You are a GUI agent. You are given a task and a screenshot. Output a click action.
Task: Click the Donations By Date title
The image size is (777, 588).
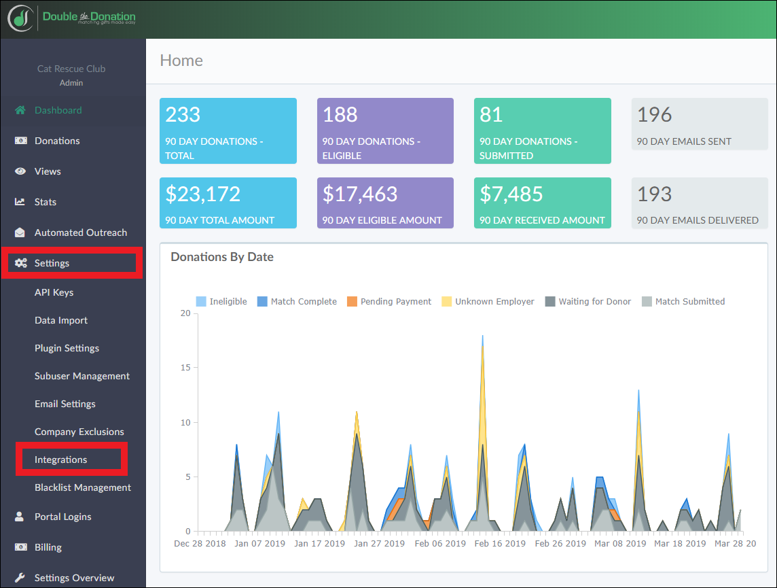tap(222, 257)
